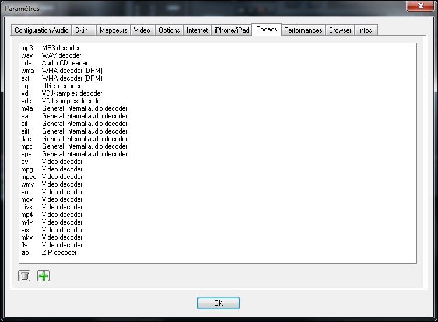The height and width of the screenshot is (322, 438).
Task: Open the Mappeurs tab
Action: 113,30
